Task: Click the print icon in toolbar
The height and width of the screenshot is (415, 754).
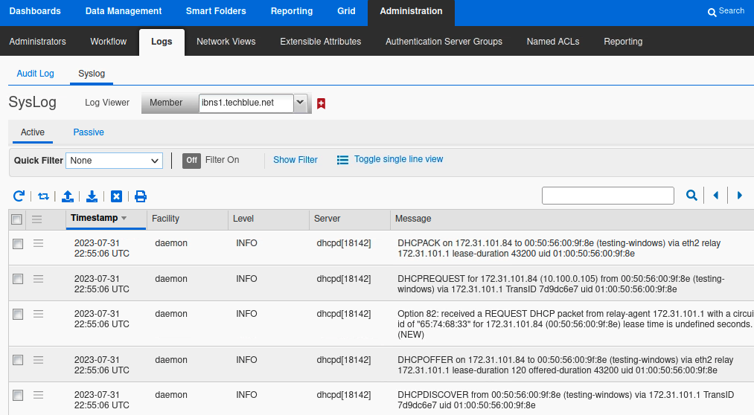Action: [x=141, y=196]
